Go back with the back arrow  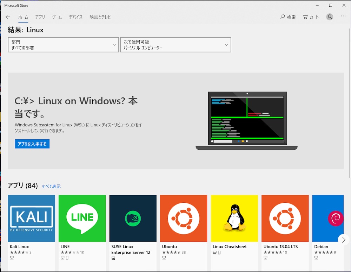(x=8, y=17)
